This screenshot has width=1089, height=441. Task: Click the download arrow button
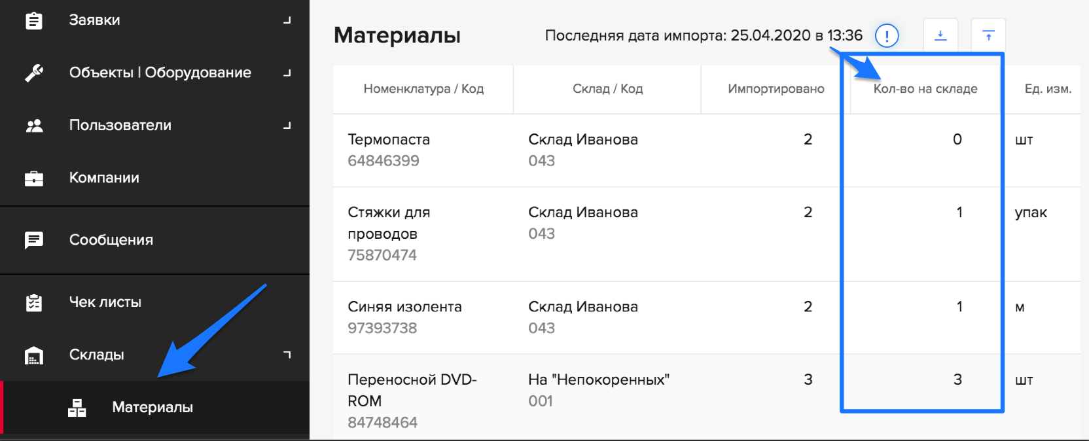coord(940,35)
